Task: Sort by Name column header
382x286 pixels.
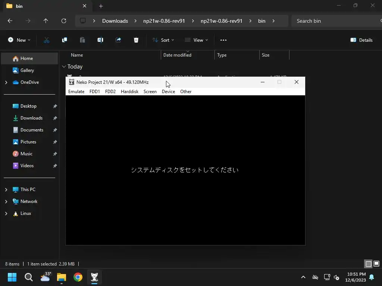Action: [x=77, y=55]
